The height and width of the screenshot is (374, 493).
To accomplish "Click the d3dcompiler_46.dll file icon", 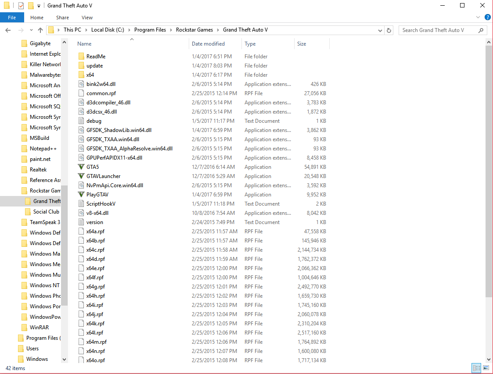I will click(x=81, y=102).
